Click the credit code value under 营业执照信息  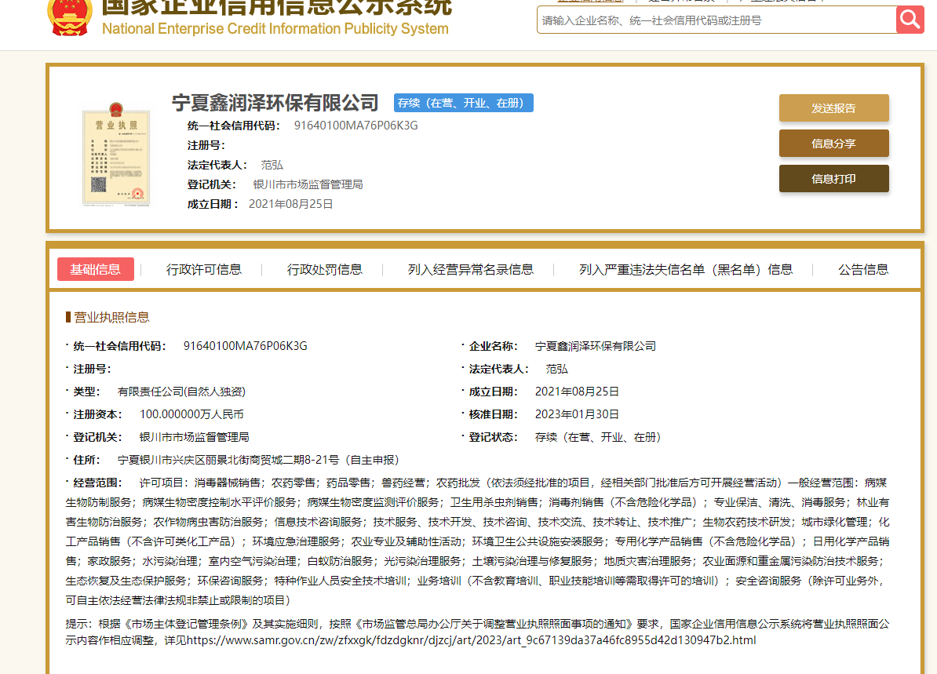point(246,346)
